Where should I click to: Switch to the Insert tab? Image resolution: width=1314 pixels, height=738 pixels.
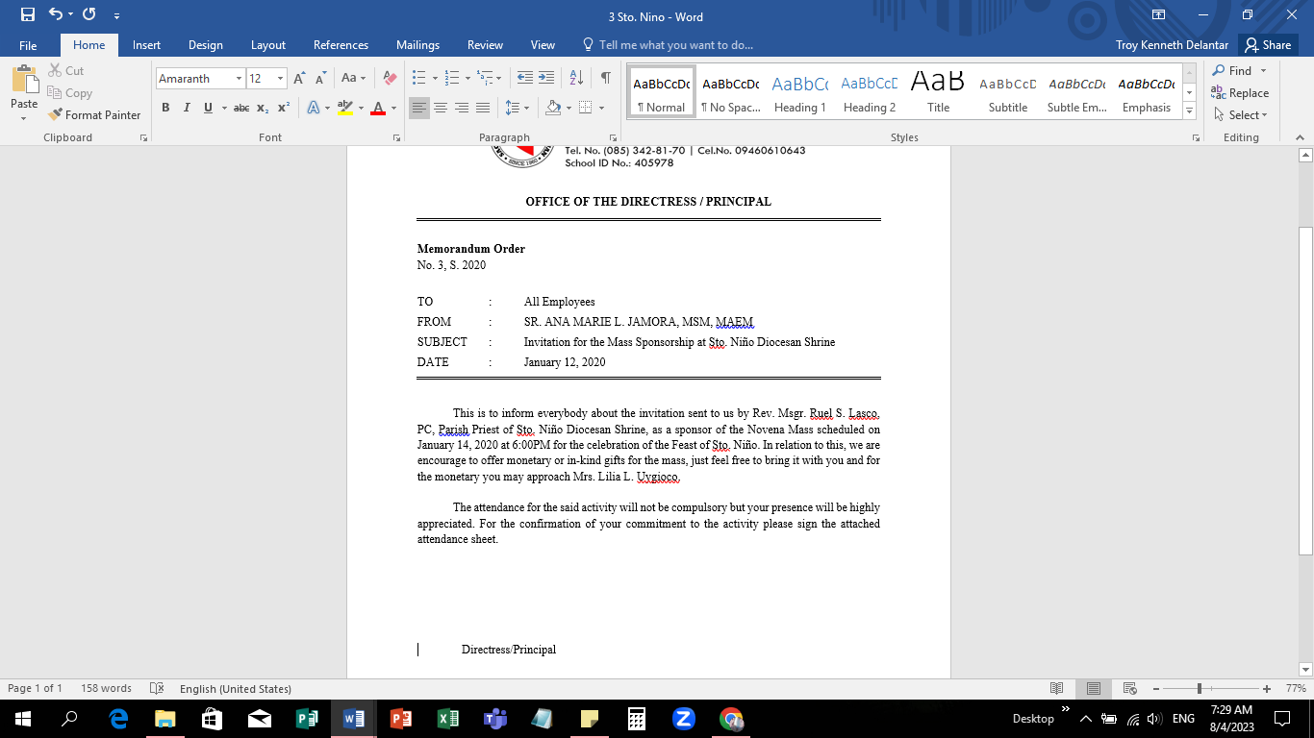(146, 45)
